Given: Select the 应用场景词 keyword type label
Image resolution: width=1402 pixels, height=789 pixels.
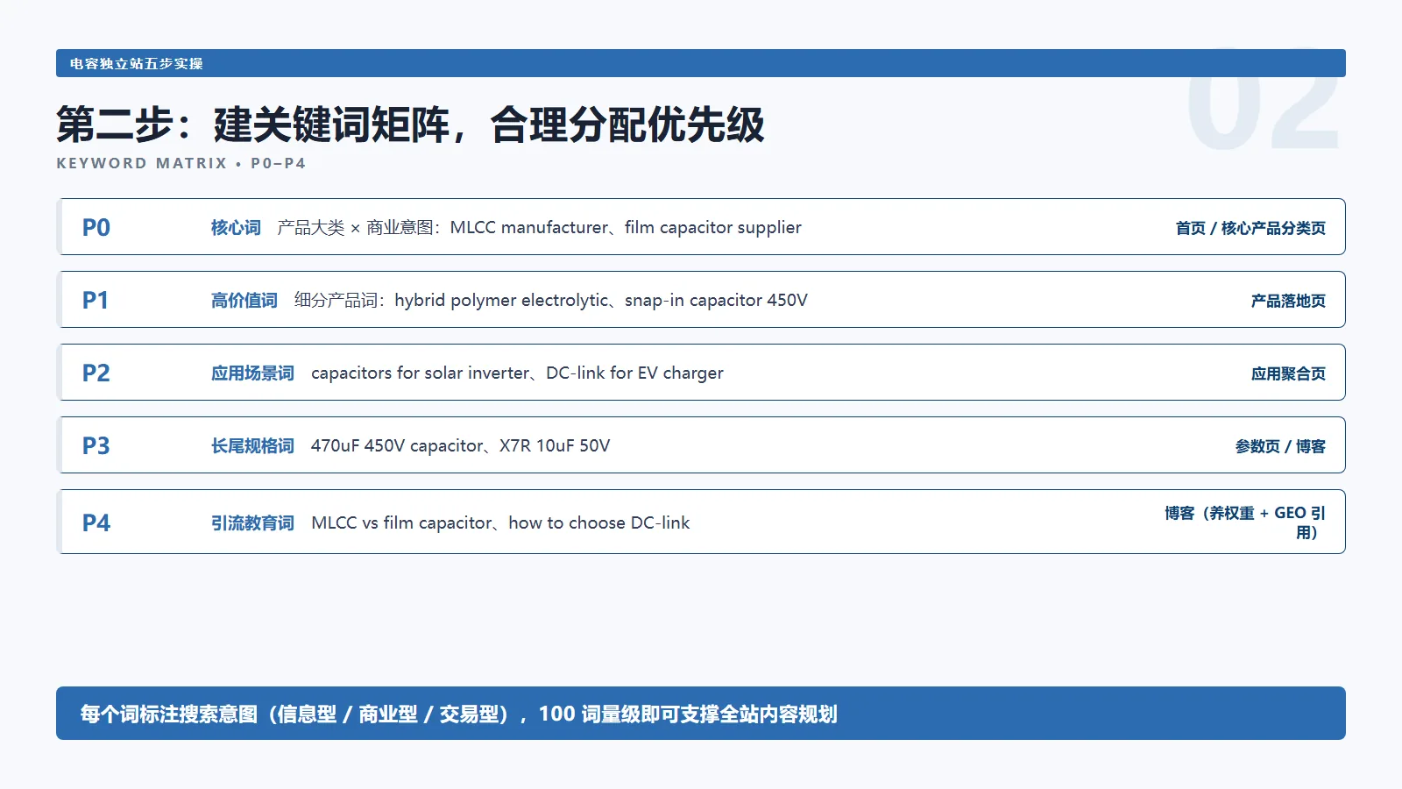Looking at the screenshot, I should point(252,373).
